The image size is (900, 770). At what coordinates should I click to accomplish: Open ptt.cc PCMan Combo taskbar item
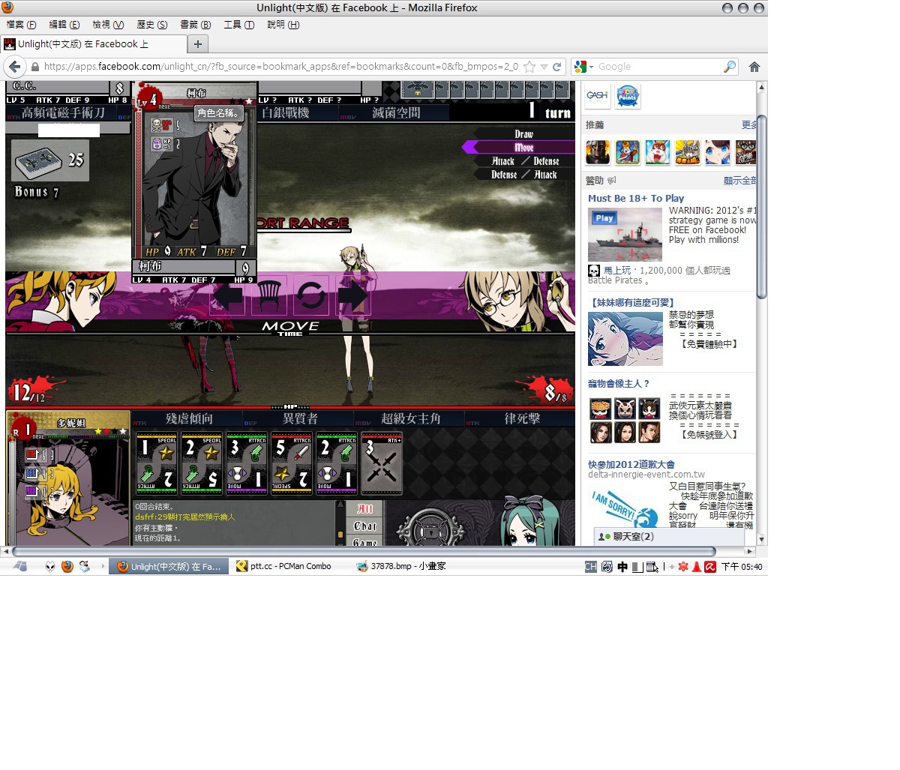284,567
